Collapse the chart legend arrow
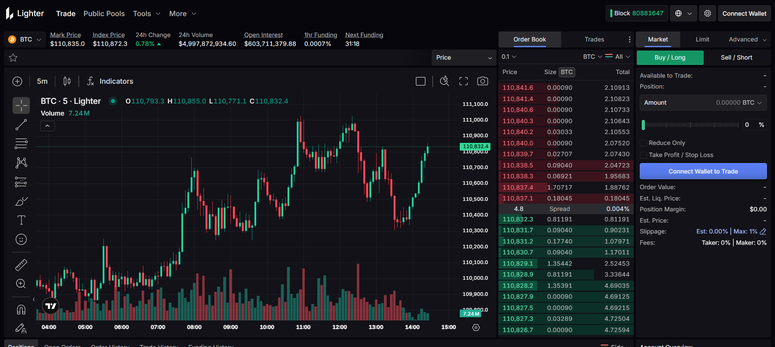 coord(47,126)
